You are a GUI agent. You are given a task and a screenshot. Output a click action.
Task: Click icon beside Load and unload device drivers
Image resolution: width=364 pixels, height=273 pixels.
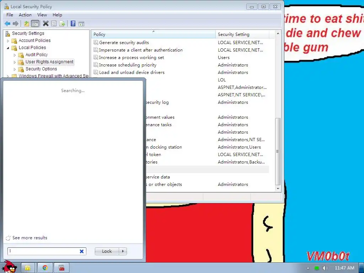coord(96,72)
